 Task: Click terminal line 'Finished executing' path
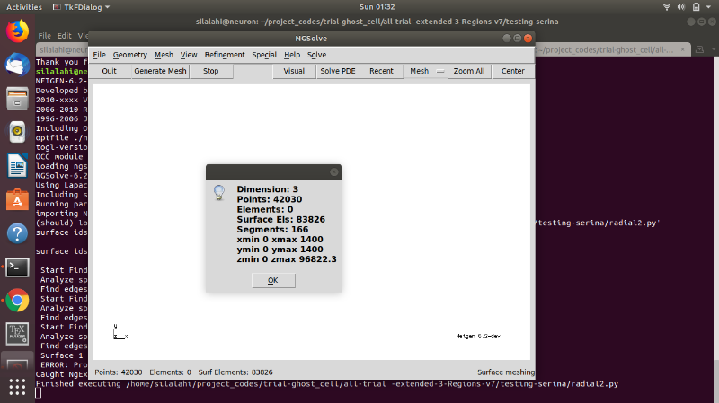(327, 384)
